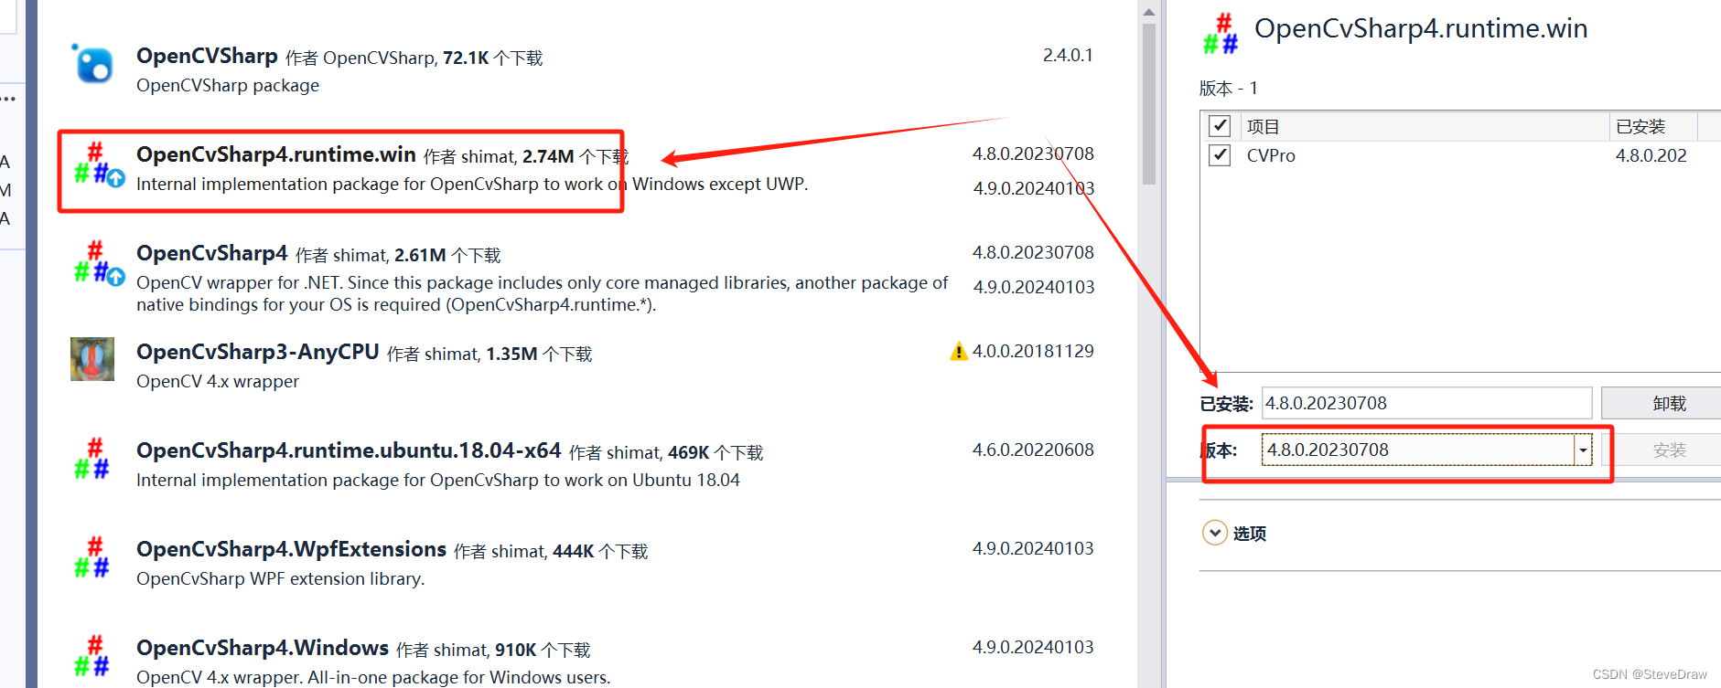This screenshot has height=688, width=1721.
Task: Click version 4.9.0.20240103 of OpenCvSharp4.WpfExtensions
Action: 1033,548
